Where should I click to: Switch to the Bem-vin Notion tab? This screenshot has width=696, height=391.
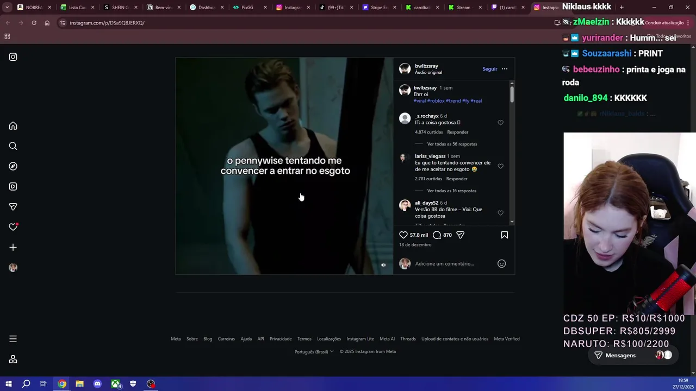[163, 7]
